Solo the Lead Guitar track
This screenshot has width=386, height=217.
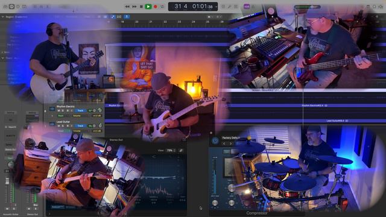click(63, 126)
